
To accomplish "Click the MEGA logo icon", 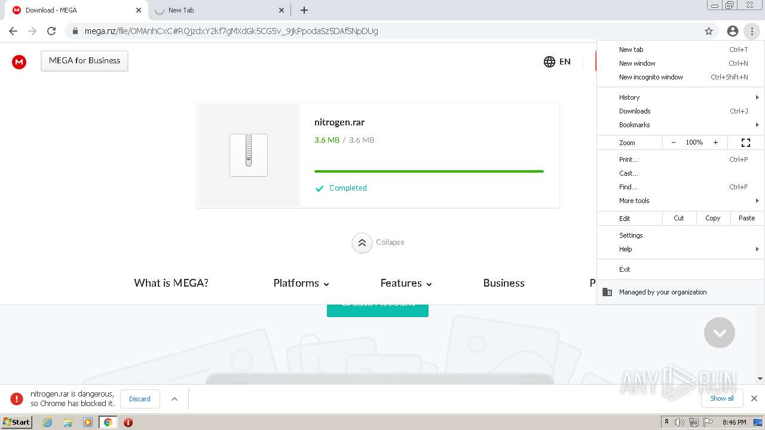I will (x=19, y=62).
